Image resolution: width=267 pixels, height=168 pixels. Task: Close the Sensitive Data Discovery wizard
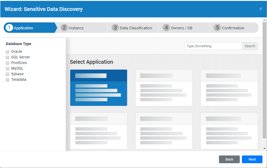261,9
